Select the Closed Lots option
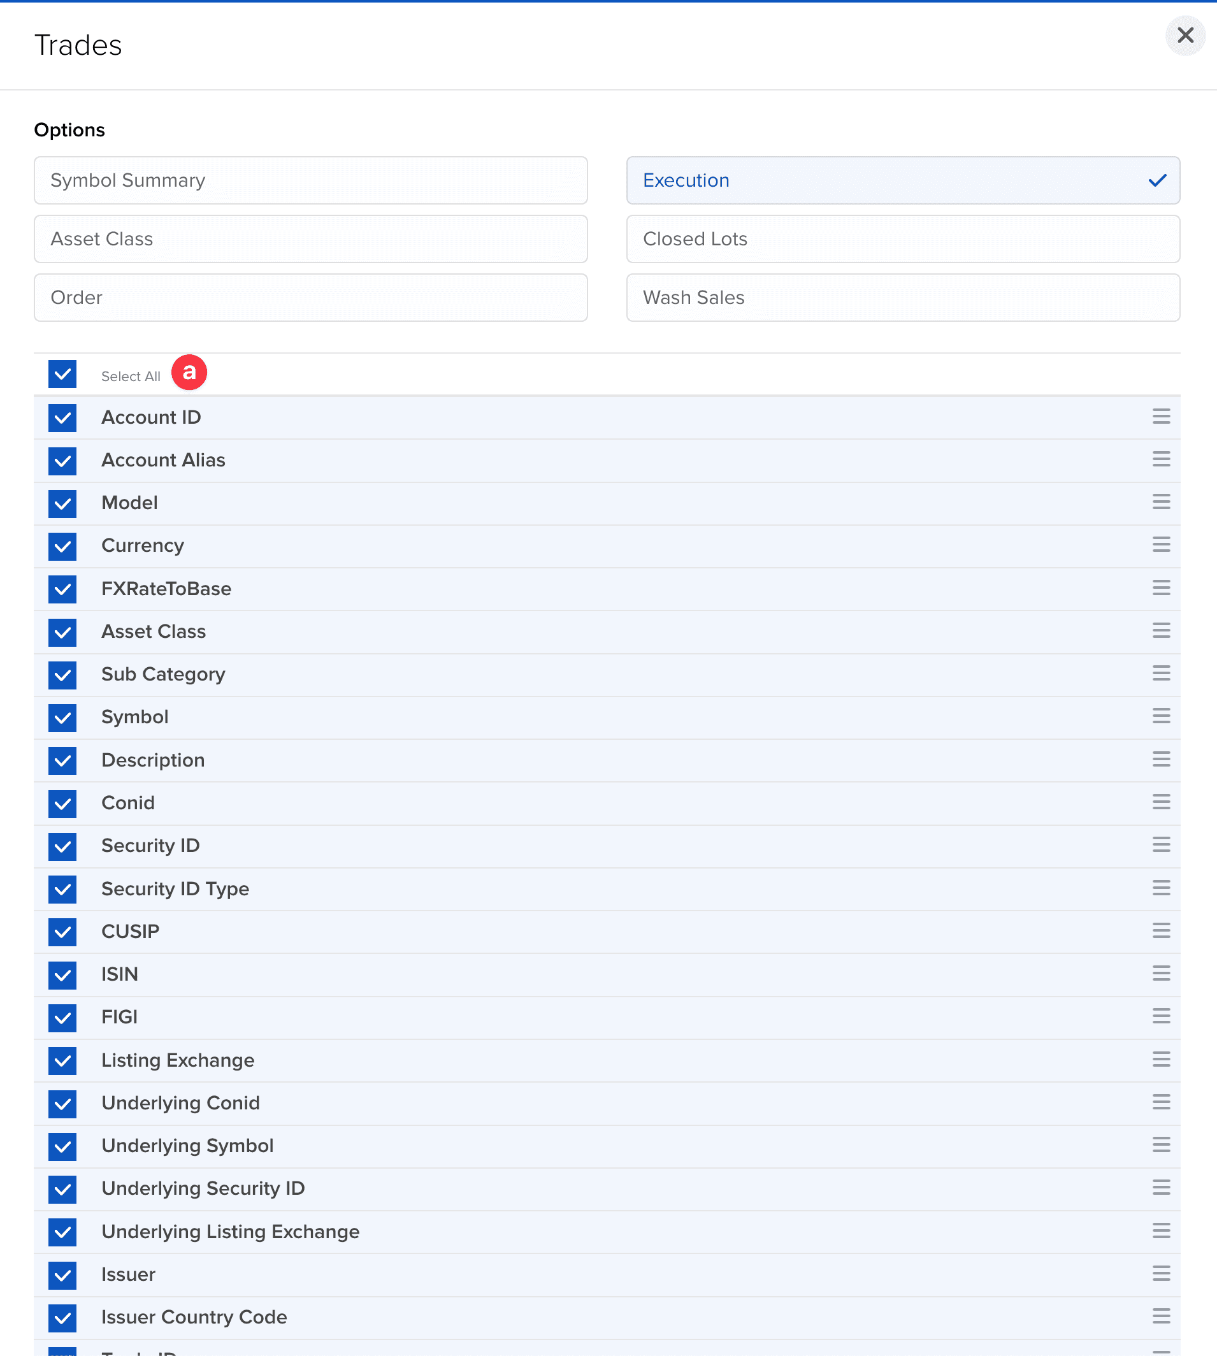Image resolution: width=1217 pixels, height=1356 pixels. point(903,240)
